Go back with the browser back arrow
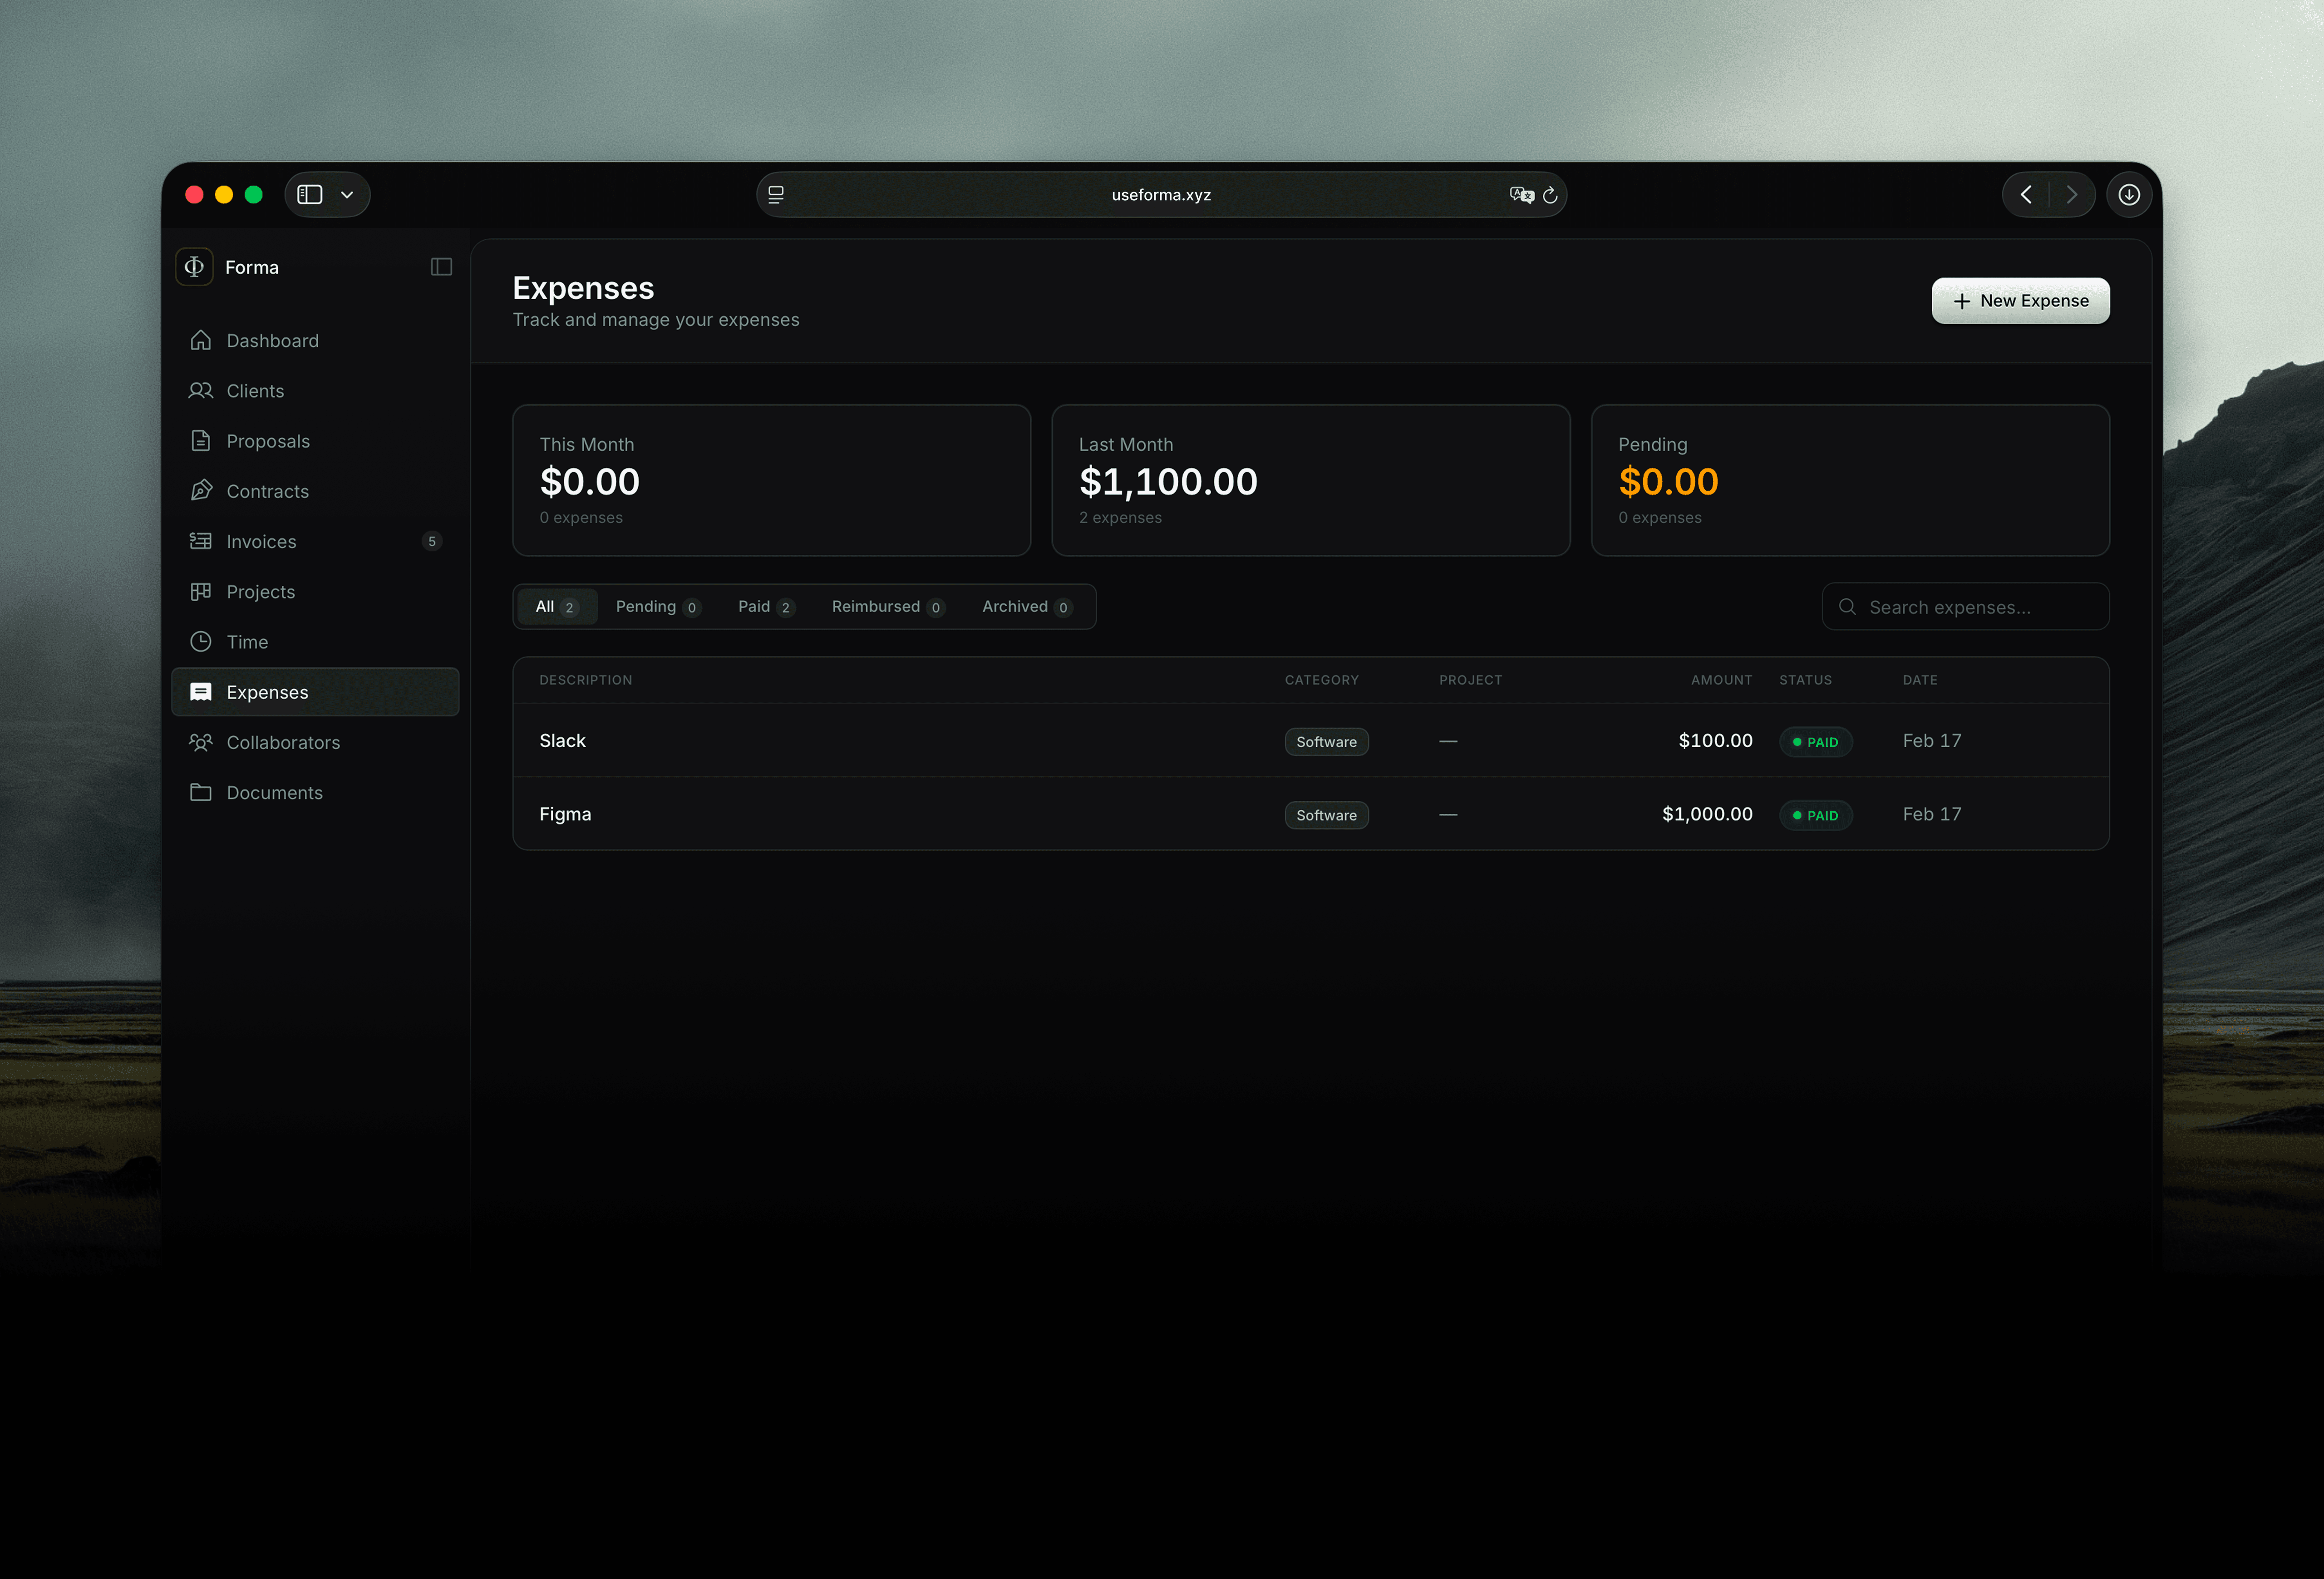The image size is (2324, 1579). [2026, 195]
